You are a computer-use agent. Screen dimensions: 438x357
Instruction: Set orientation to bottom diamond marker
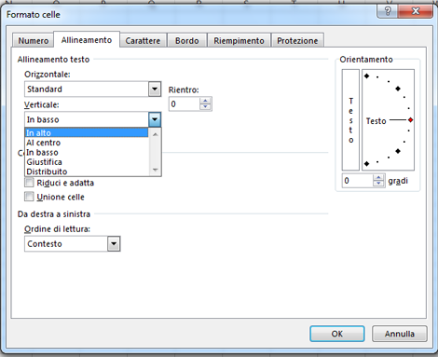367,164
